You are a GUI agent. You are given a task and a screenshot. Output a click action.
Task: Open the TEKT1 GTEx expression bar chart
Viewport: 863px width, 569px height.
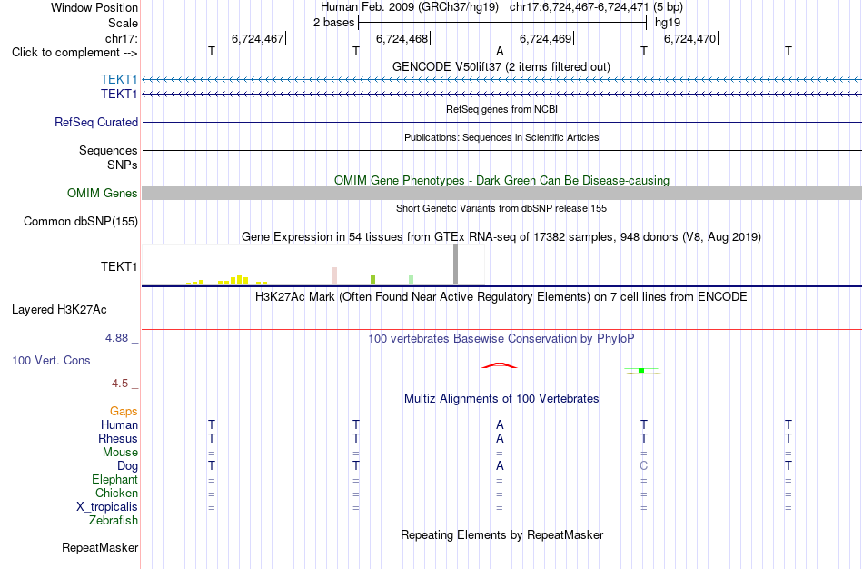click(x=313, y=265)
